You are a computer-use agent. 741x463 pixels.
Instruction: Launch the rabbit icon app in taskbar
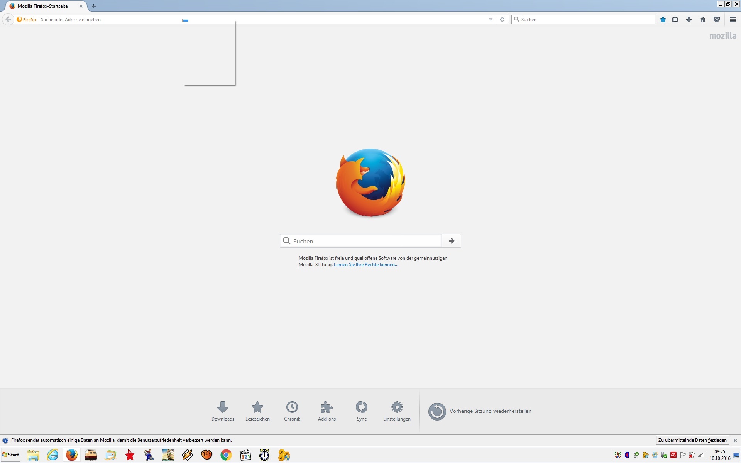pyautogui.click(x=149, y=455)
